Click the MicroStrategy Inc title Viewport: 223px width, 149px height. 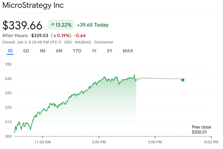pyautogui.click(x=33, y=5)
